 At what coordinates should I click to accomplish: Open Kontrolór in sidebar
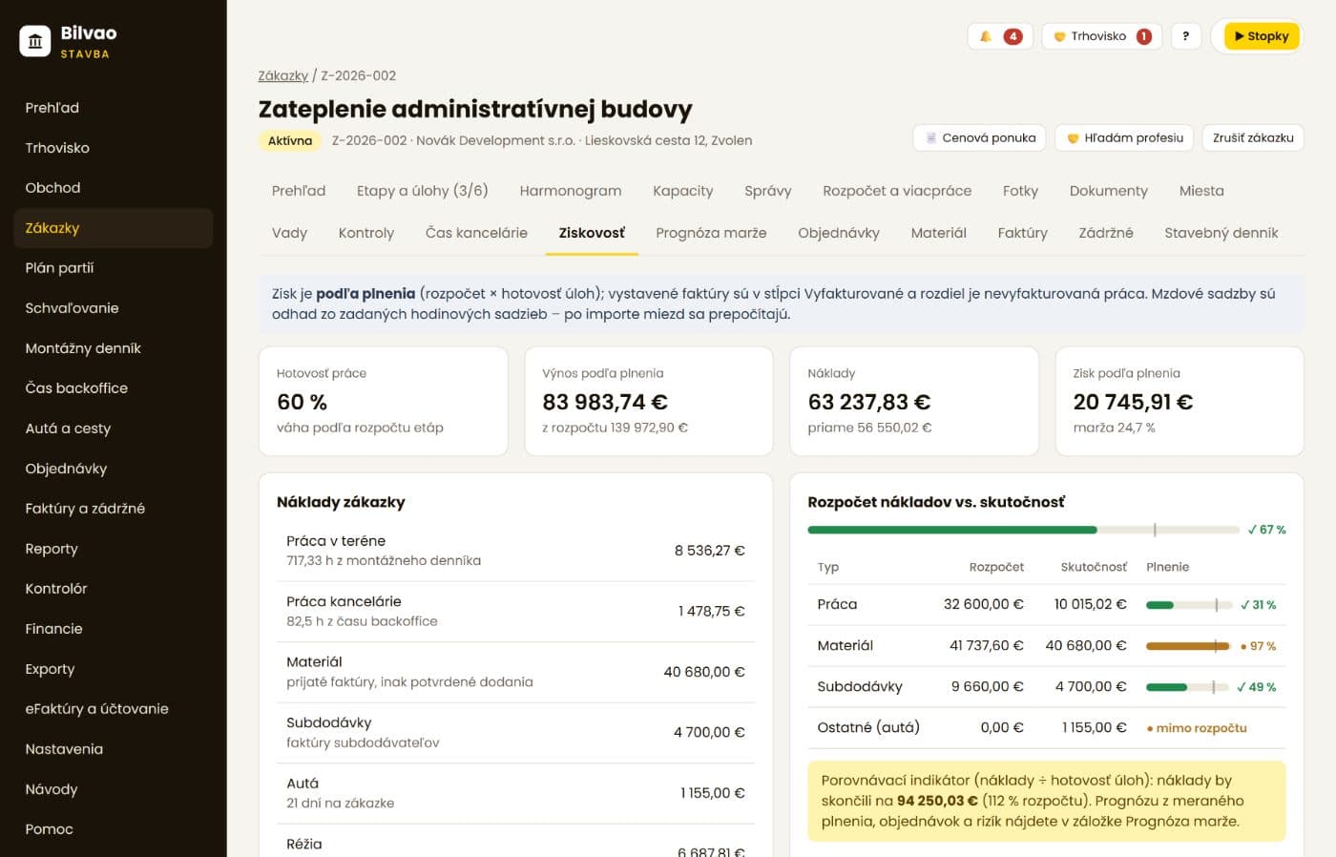(x=113, y=589)
